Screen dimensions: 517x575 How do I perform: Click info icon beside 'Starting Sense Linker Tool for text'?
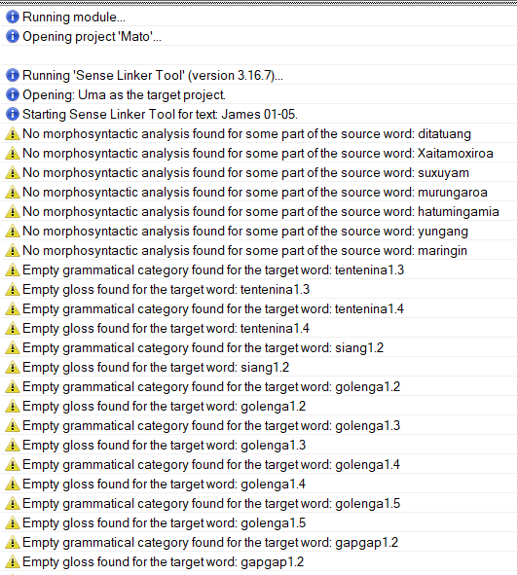13,114
